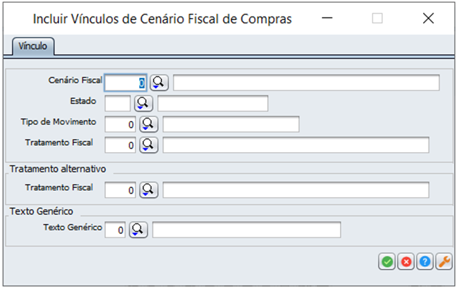This screenshot has height=289, width=457.
Task: Select the Vínculo tab
Action: point(33,46)
